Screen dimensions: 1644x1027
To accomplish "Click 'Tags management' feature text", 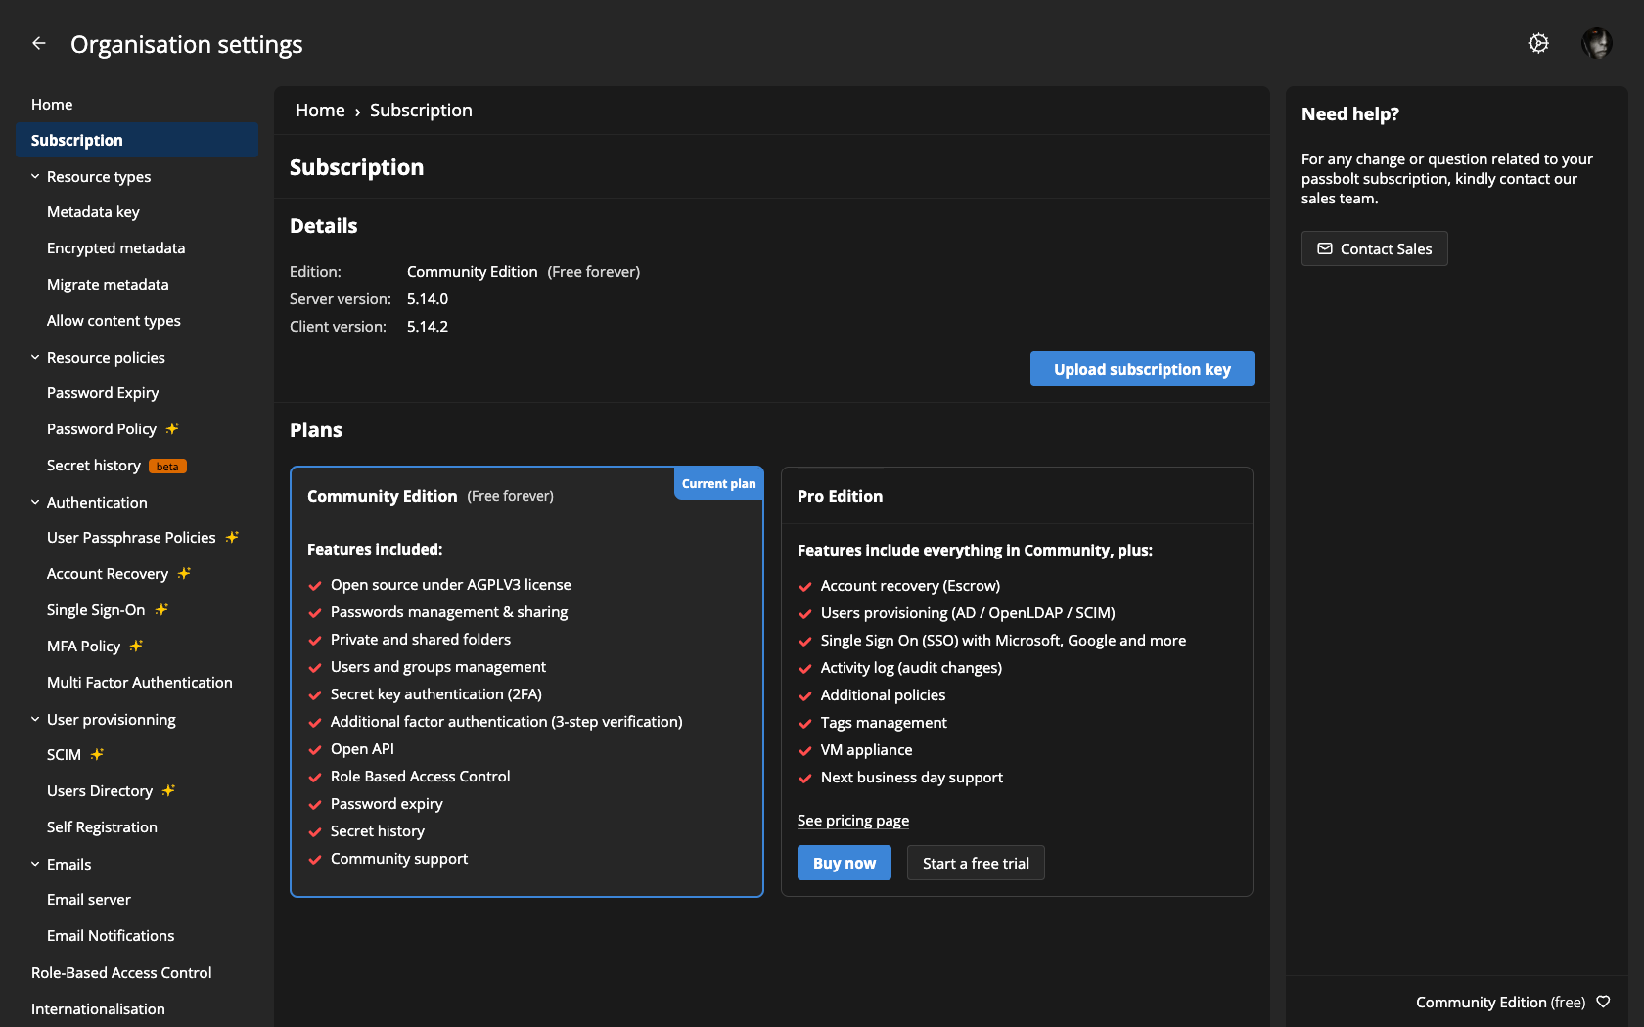I will [x=884, y=722].
